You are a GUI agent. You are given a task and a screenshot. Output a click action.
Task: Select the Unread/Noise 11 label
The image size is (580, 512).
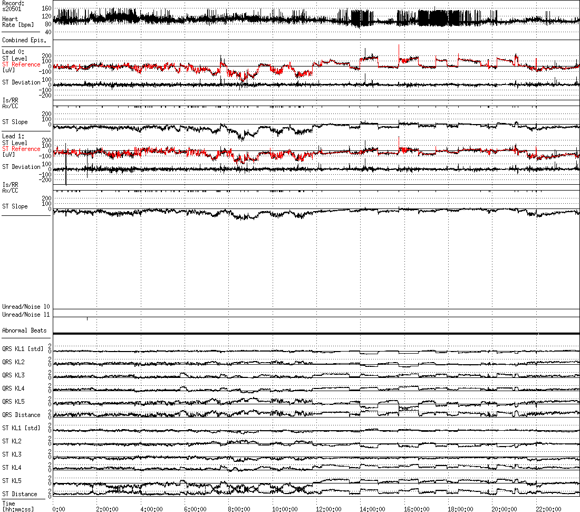[x=26, y=315]
